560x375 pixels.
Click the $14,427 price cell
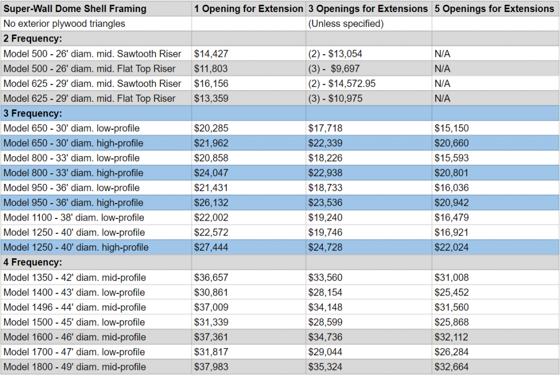[249, 54]
